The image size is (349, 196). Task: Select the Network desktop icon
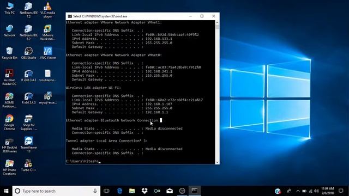[9, 30]
